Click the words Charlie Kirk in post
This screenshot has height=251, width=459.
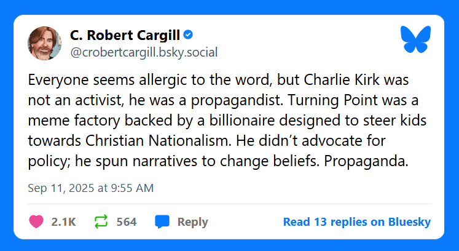[x=342, y=80]
